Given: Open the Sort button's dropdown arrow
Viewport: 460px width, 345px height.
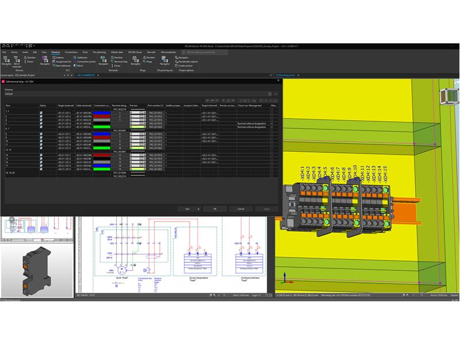Looking at the screenshot, I should click(x=198, y=209).
